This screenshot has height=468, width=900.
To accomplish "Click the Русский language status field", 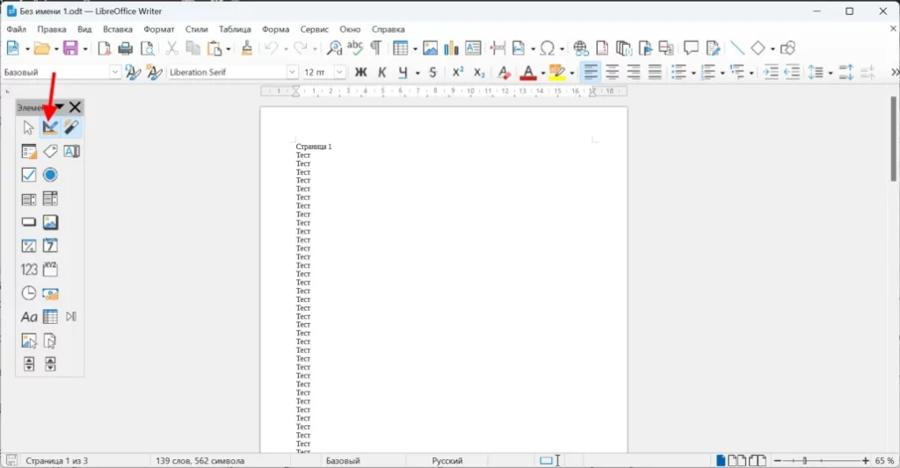I will click(447, 461).
